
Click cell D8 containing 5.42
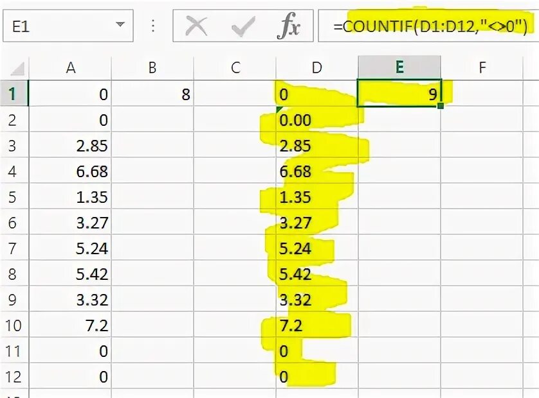pyautogui.click(x=317, y=274)
